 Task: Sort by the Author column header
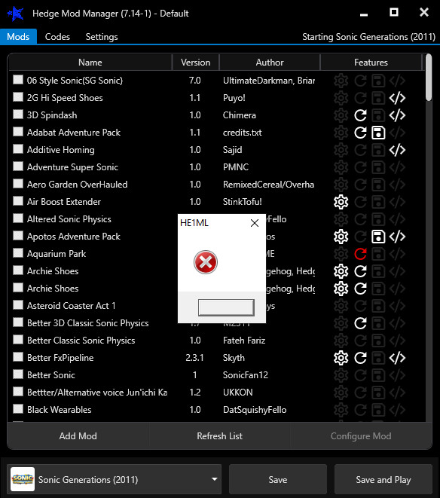click(x=270, y=63)
